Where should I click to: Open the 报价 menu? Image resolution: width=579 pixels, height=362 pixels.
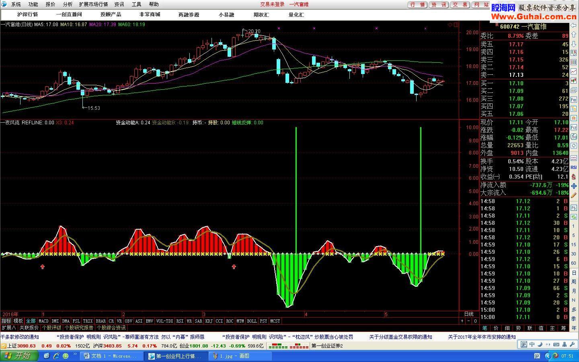coord(51,4)
